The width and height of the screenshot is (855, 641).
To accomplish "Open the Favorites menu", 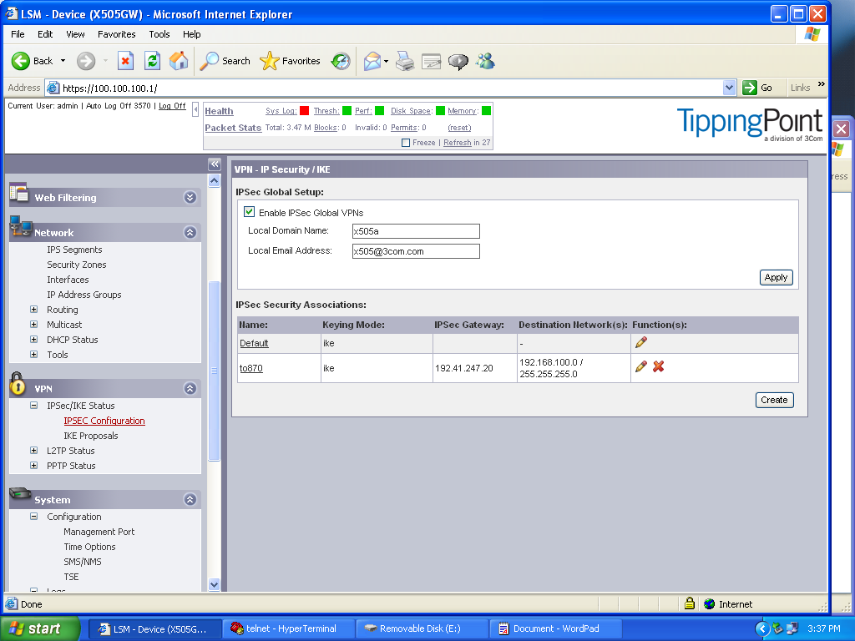I will point(116,34).
